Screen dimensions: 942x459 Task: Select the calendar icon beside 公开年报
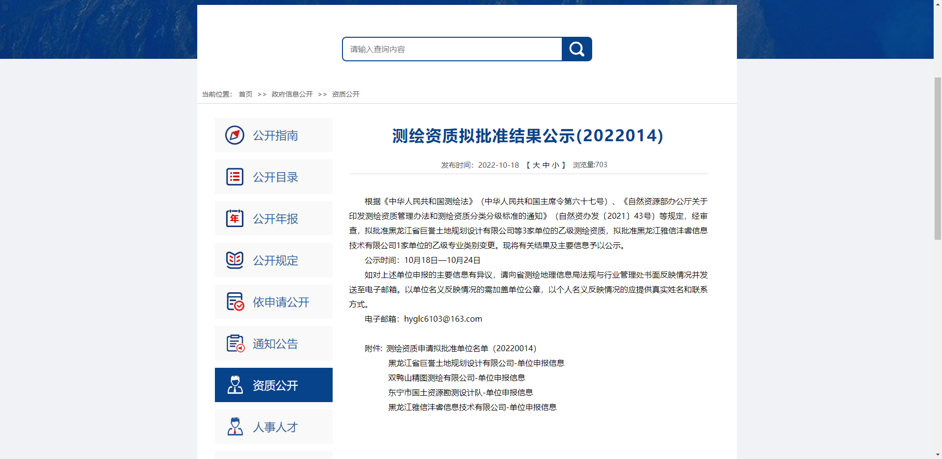pos(235,219)
